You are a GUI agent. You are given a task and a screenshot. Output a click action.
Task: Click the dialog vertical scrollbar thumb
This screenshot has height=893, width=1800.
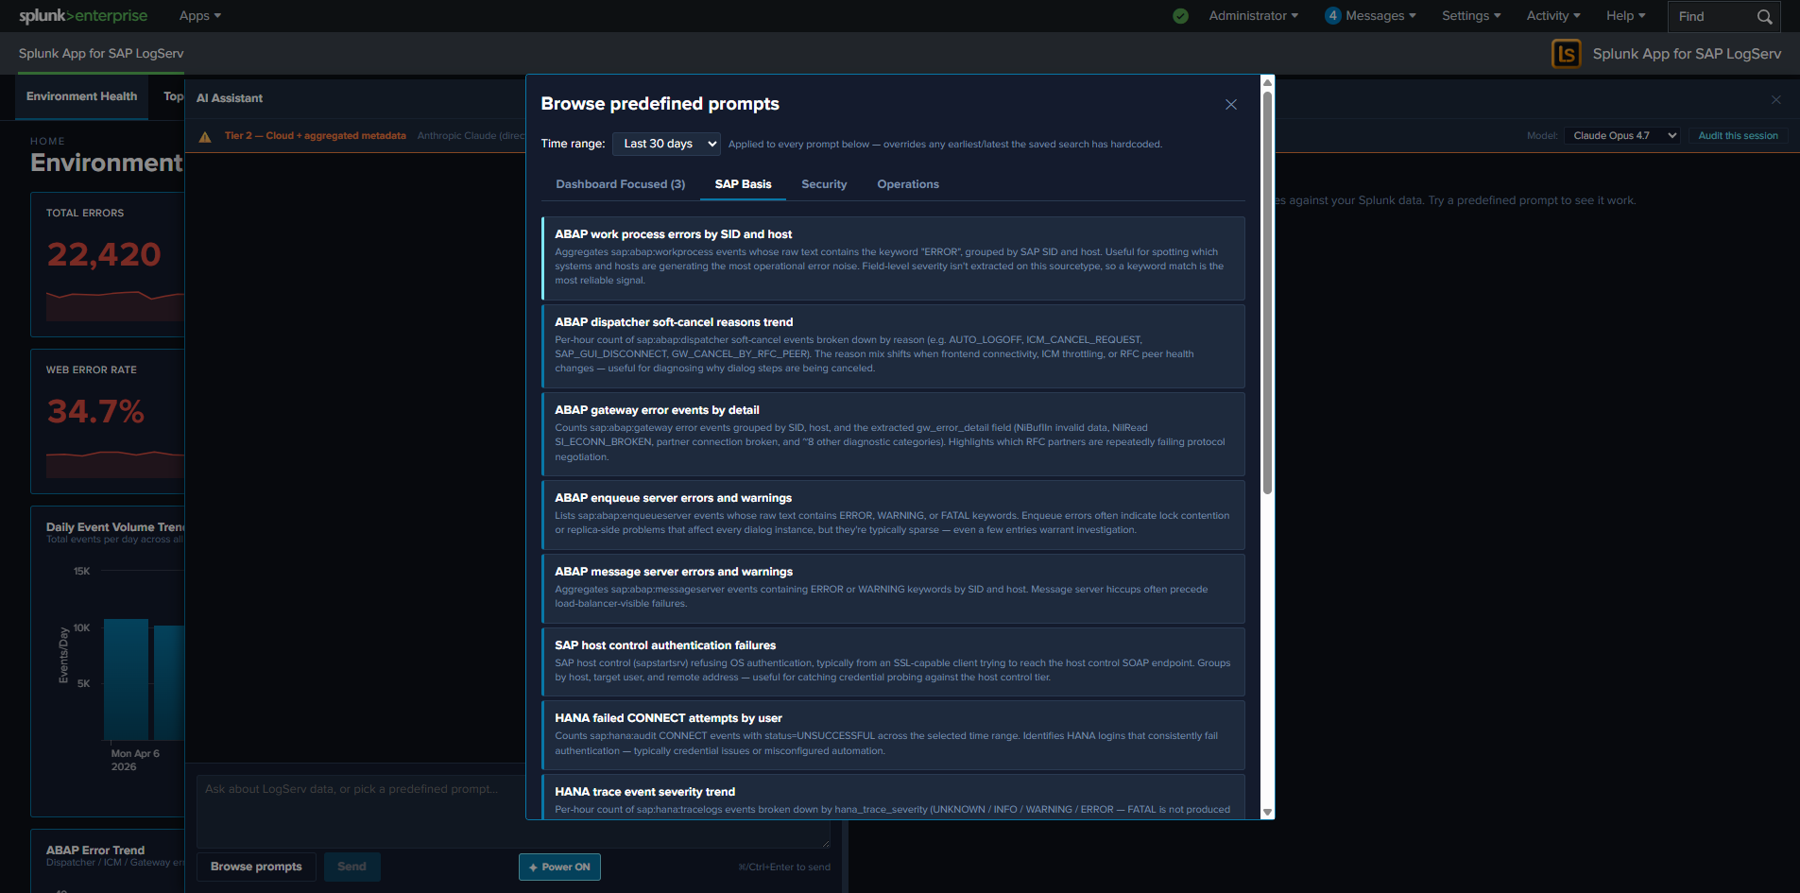tap(1268, 292)
